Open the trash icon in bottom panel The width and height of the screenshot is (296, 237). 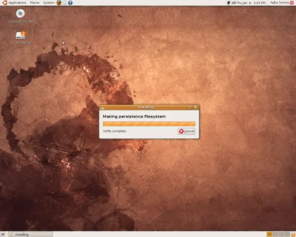click(293, 234)
